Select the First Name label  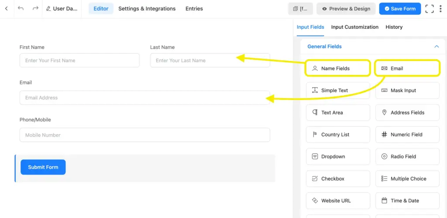point(32,47)
